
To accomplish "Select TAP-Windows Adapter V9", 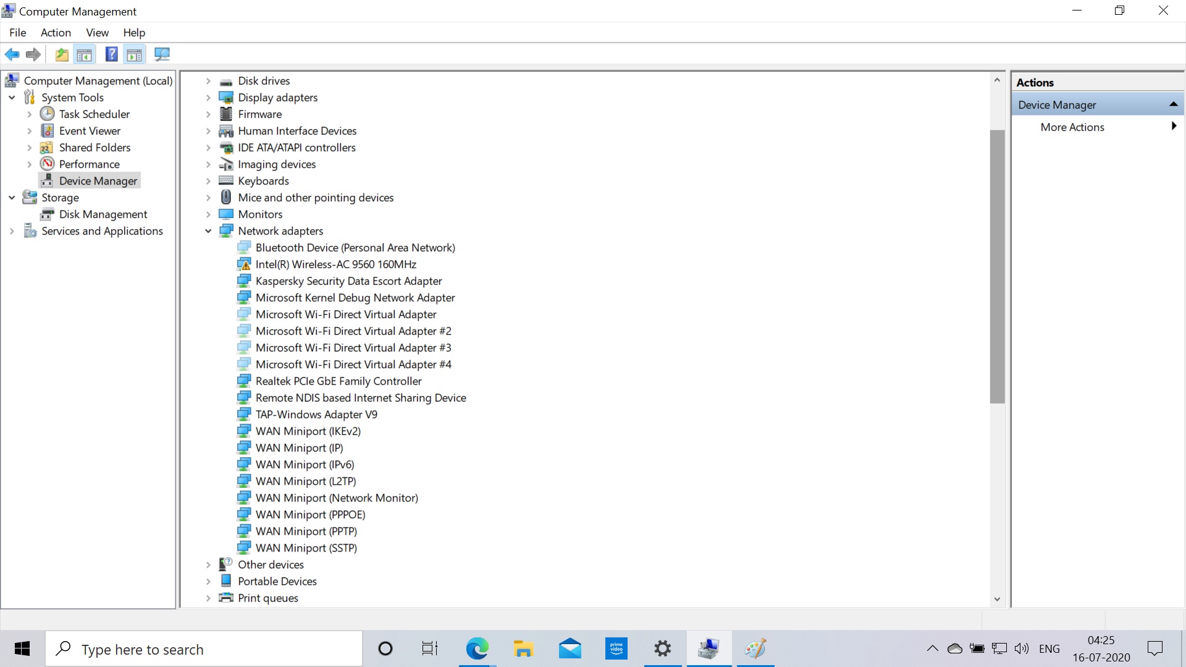I will pos(316,414).
